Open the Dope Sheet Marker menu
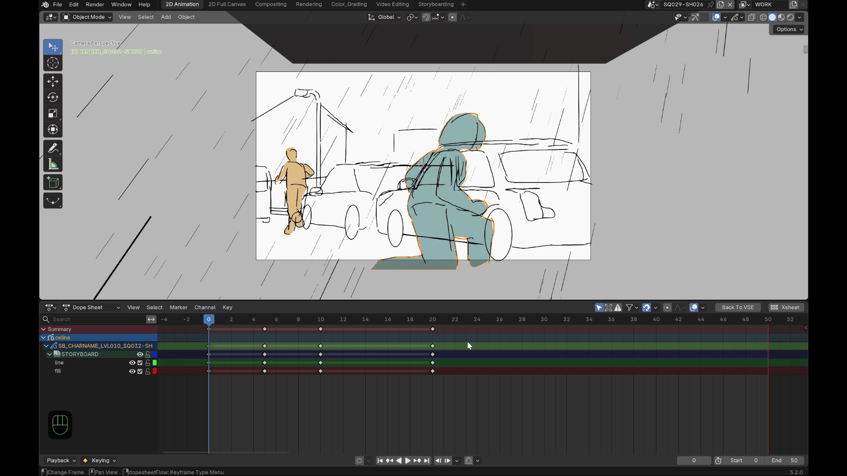The width and height of the screenshot is (847, 476). (x=178, y=308)
